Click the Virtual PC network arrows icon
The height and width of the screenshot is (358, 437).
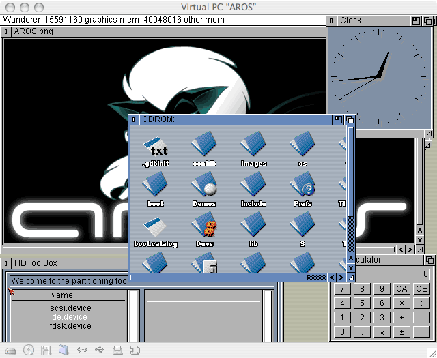point(82,350)
